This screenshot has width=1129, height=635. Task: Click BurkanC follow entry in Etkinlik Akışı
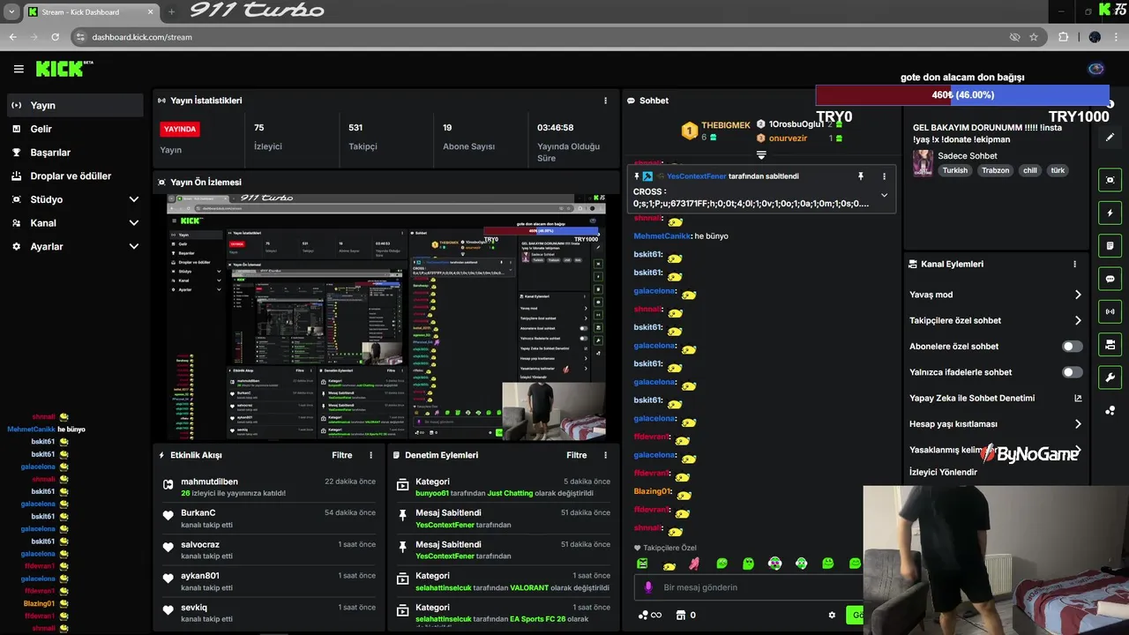tap(269, 518)
